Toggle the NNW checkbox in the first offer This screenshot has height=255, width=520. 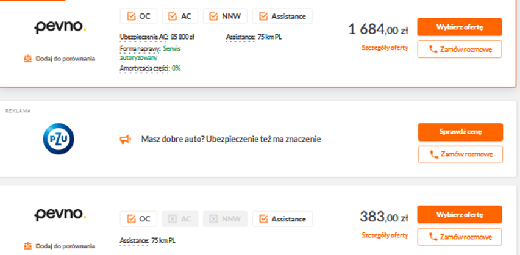pos(213,16)
